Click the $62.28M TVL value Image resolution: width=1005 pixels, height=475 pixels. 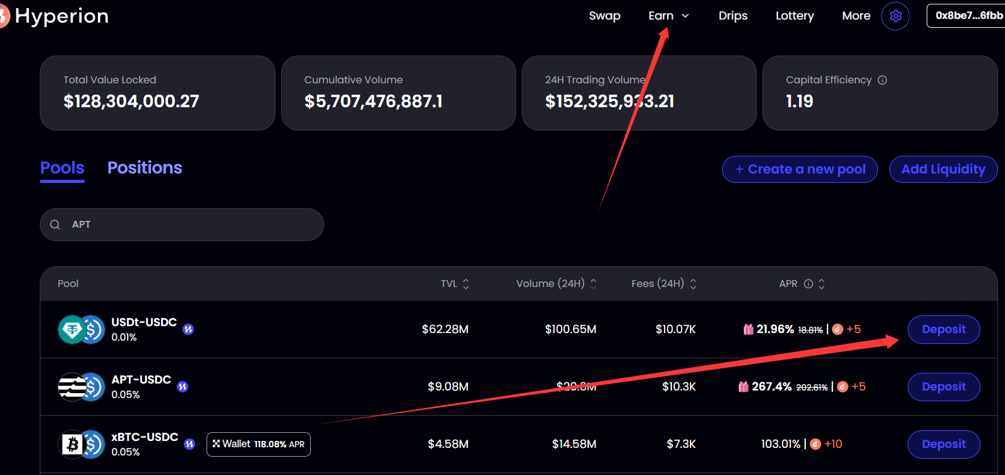[x=445, y=329]
